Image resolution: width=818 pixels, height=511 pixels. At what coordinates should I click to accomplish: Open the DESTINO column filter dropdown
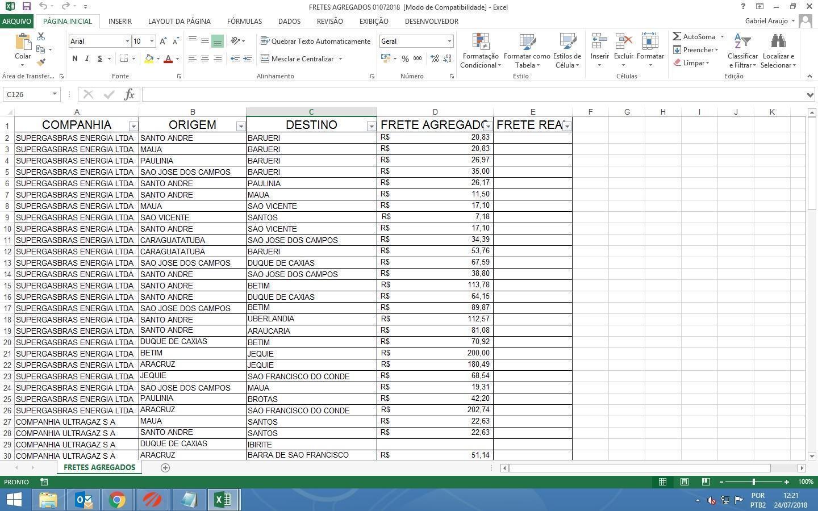point(372,126)
